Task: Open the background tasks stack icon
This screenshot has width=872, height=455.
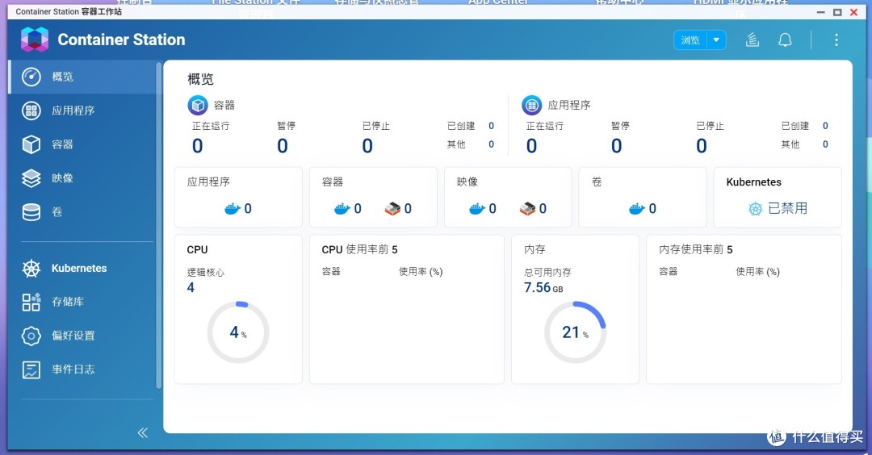Action: pyautogui.click(x=752, y=40)
